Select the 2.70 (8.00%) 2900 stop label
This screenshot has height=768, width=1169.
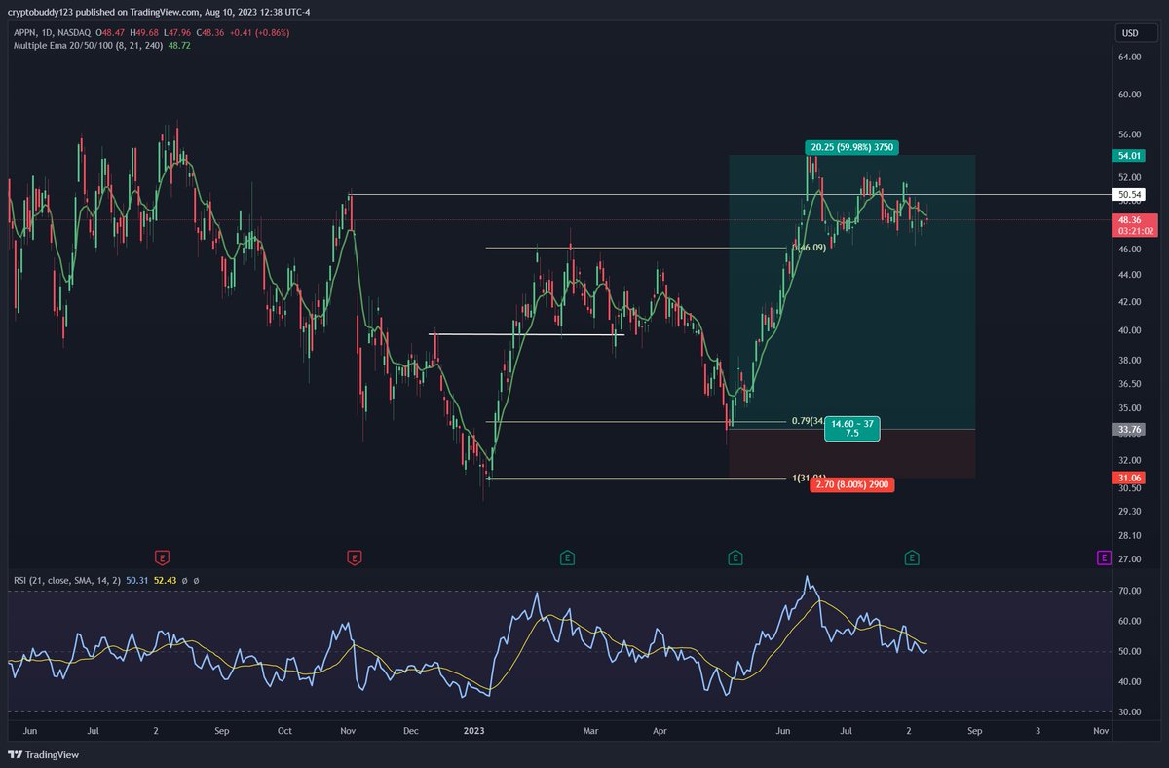coord(851,484)
